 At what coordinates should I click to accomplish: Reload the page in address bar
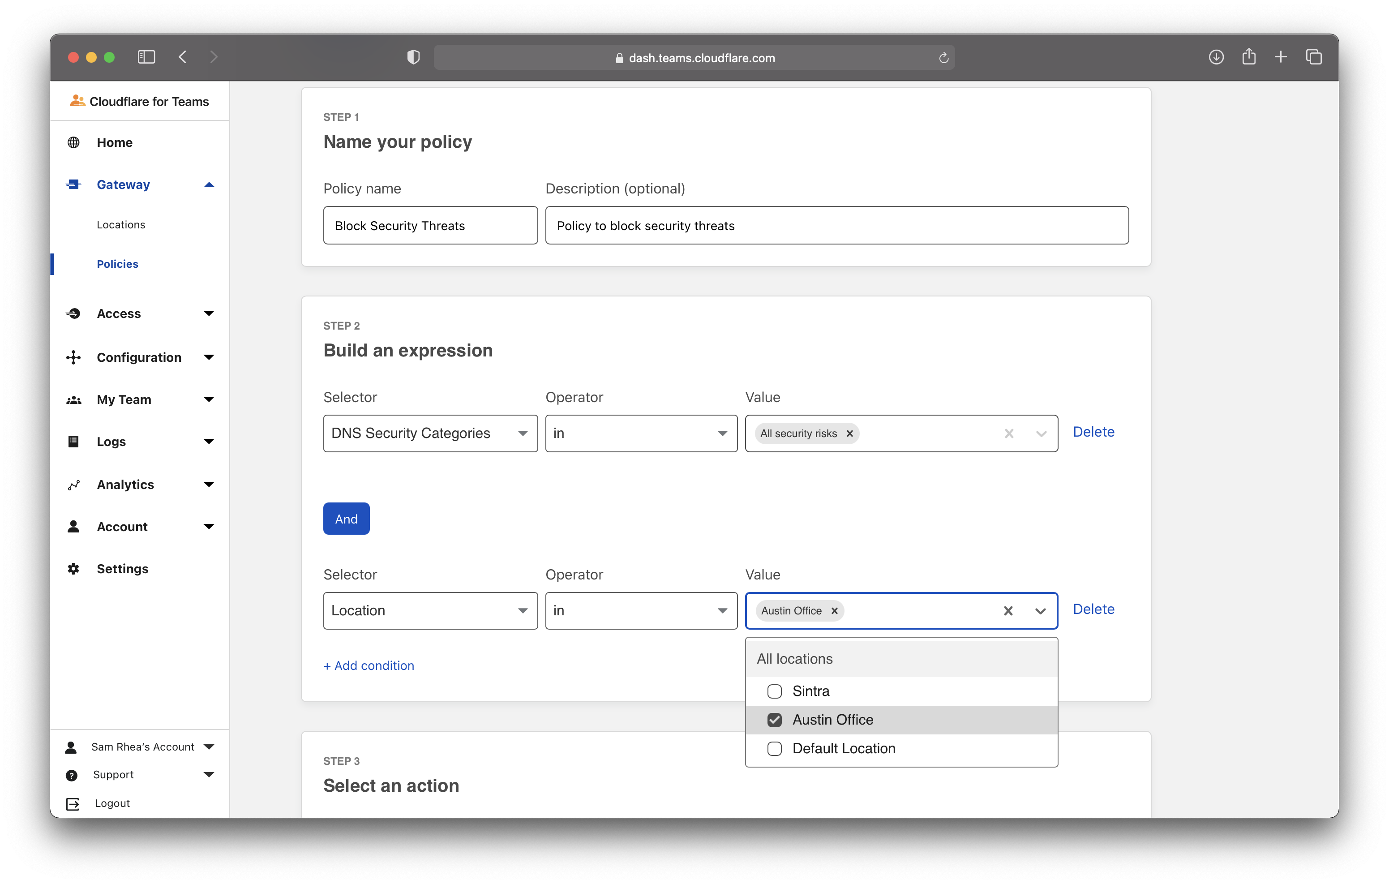pyautogui.click(x=943, y=58)
